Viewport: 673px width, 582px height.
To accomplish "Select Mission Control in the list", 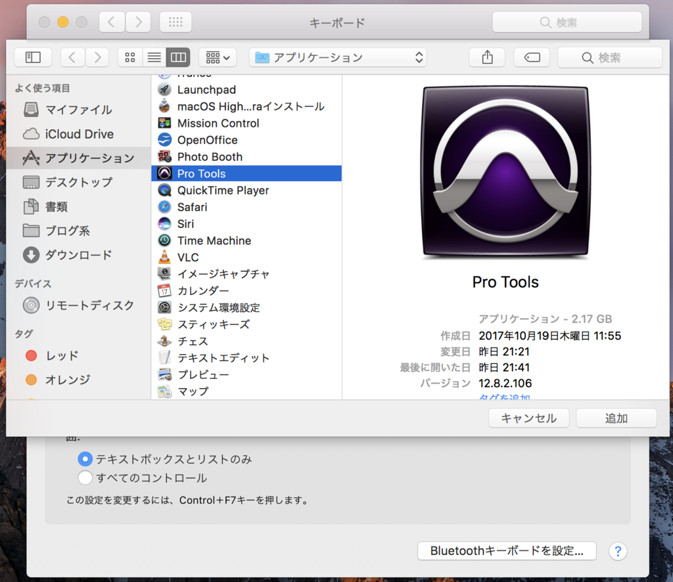I will pyautogui.click(x=246, y=123).
